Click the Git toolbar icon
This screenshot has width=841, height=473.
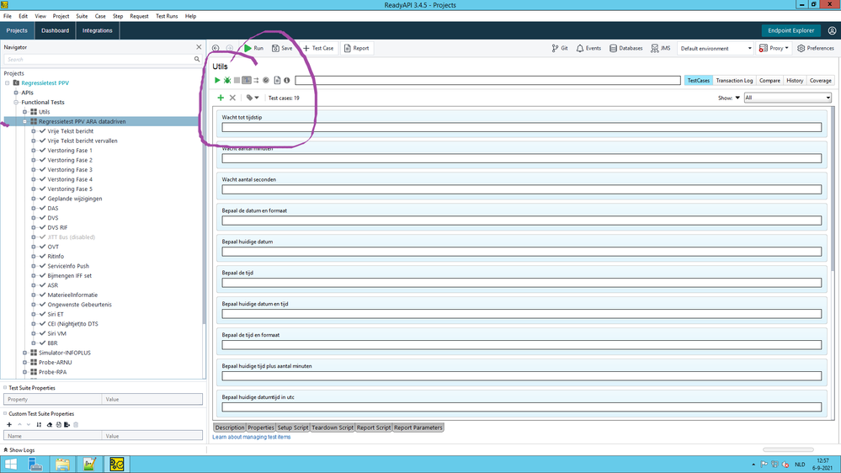coord(560,48)
